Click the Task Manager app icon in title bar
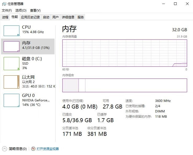The height and width of the screenshot is (155, 193). [x=4, y=4]
